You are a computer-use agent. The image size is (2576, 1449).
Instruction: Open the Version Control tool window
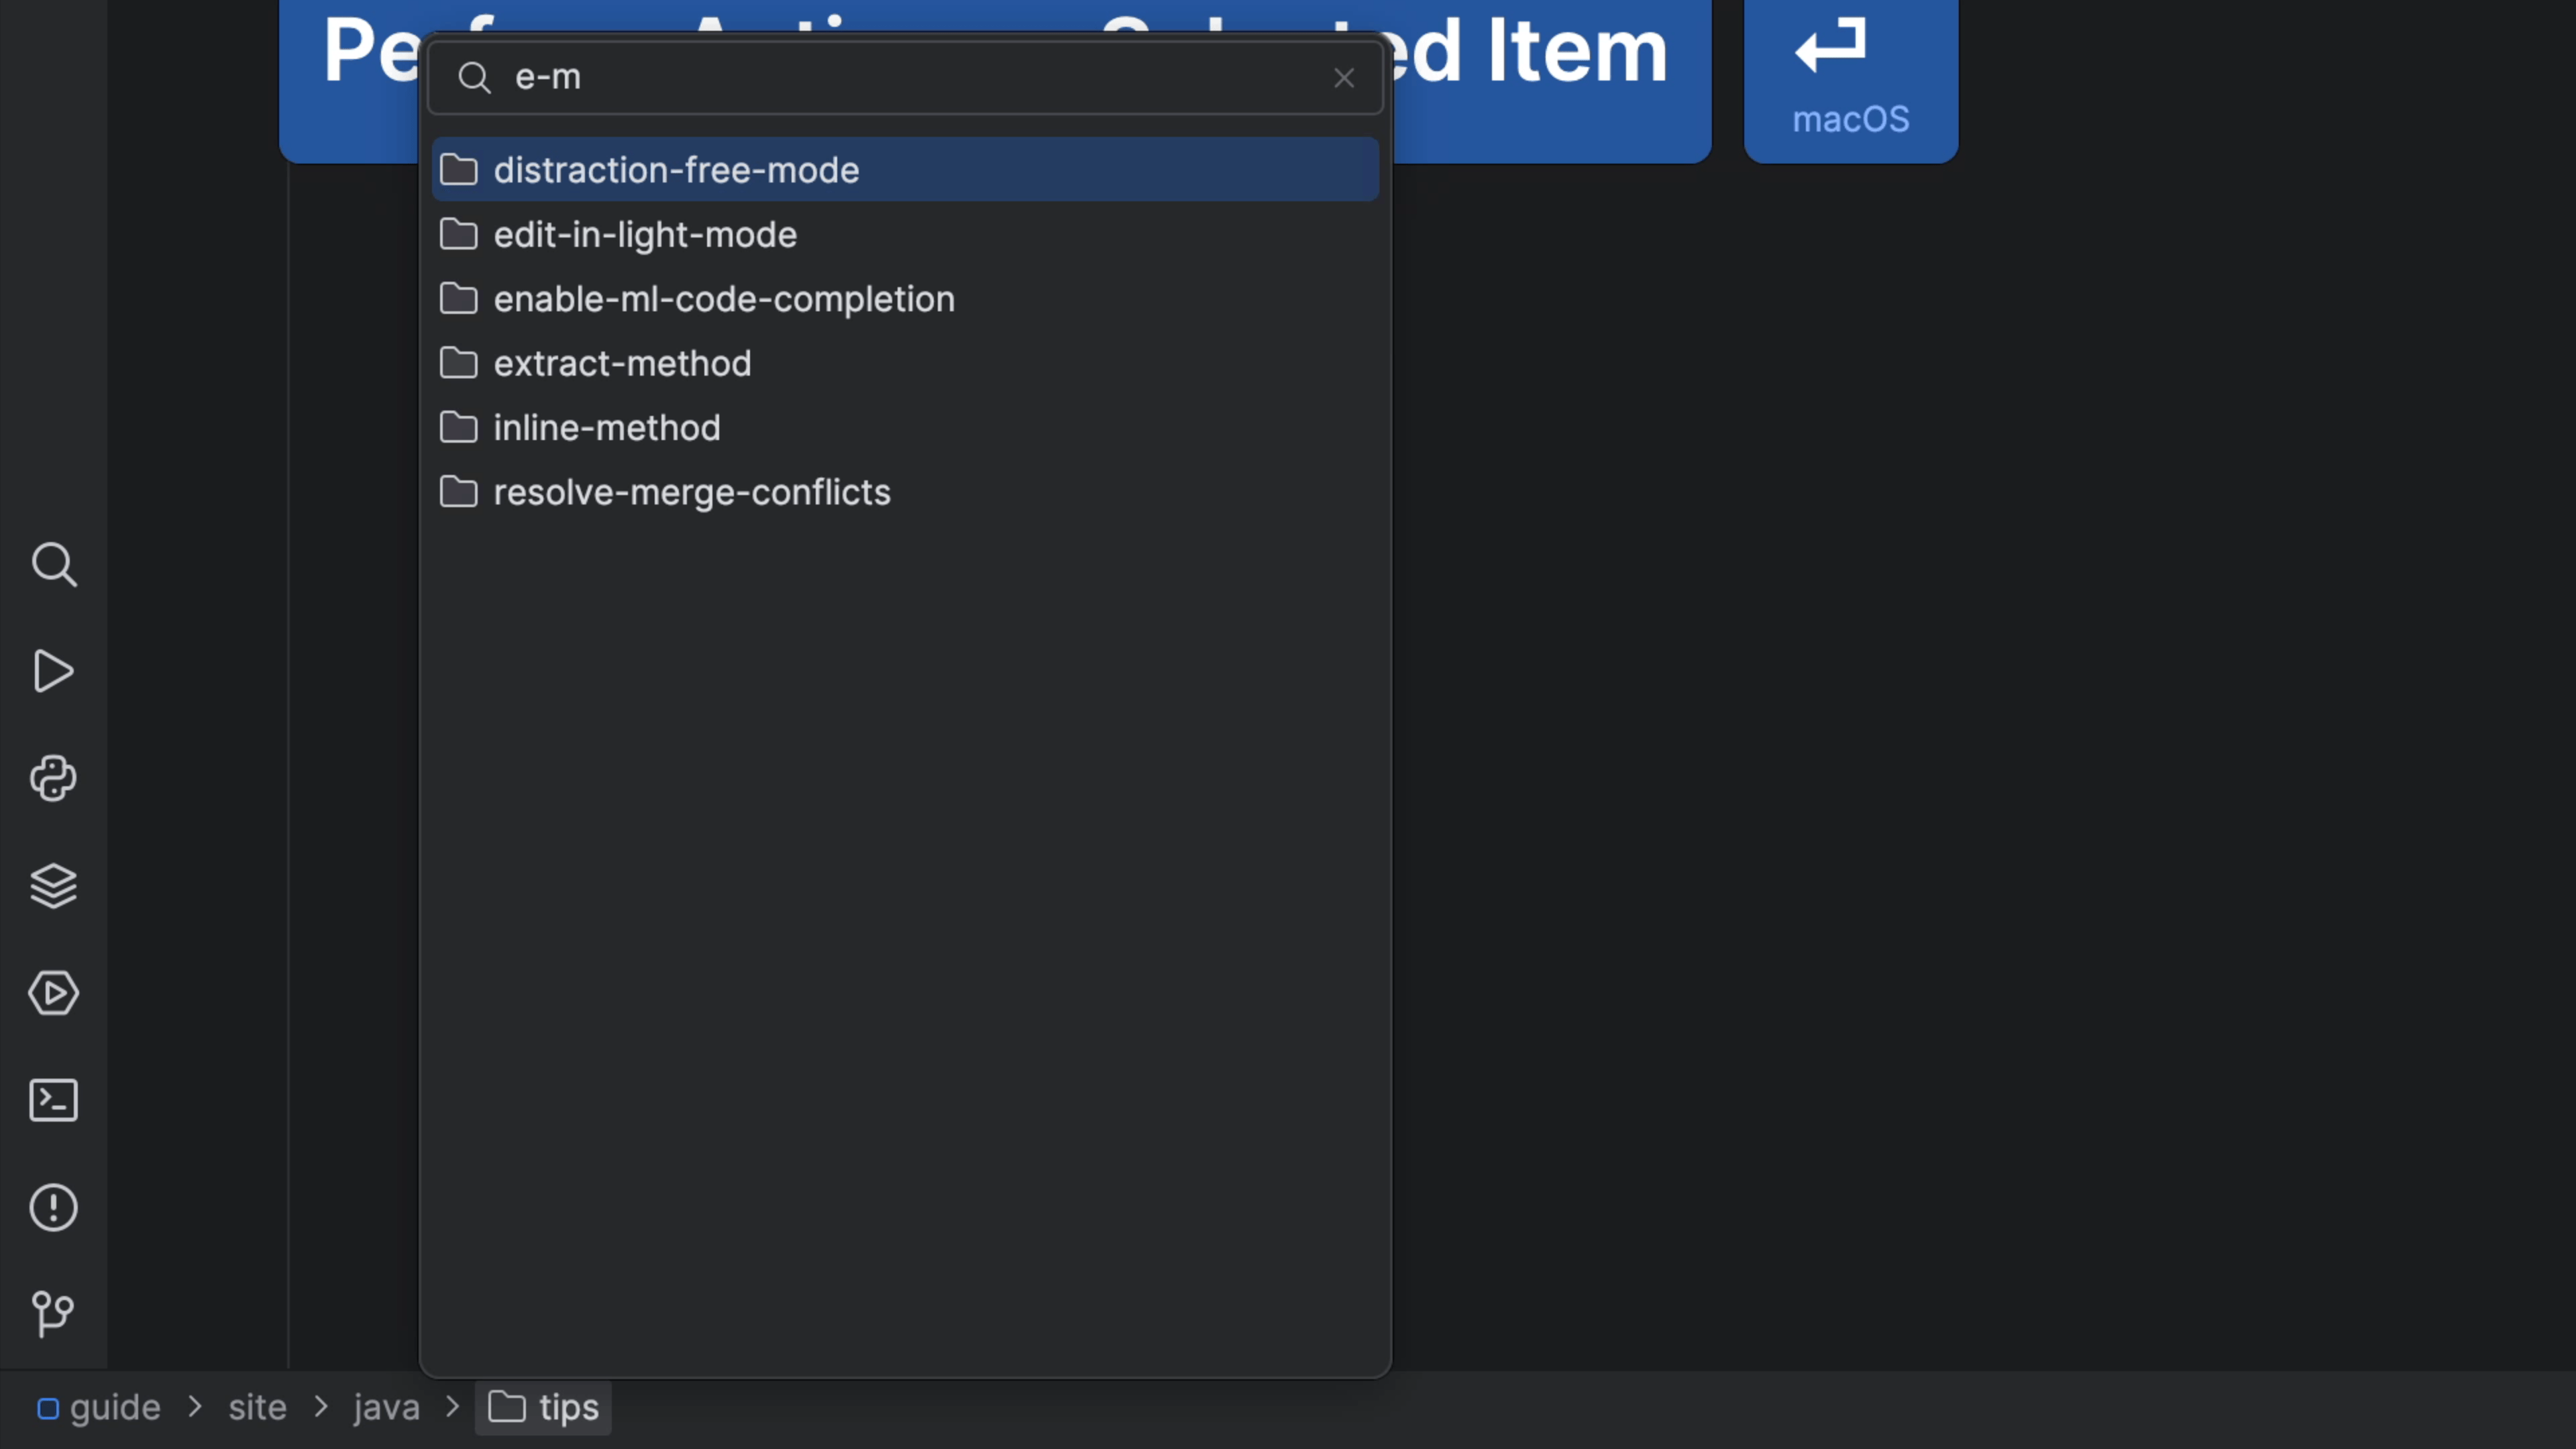pyautogui.click(x=53, y=1313)
